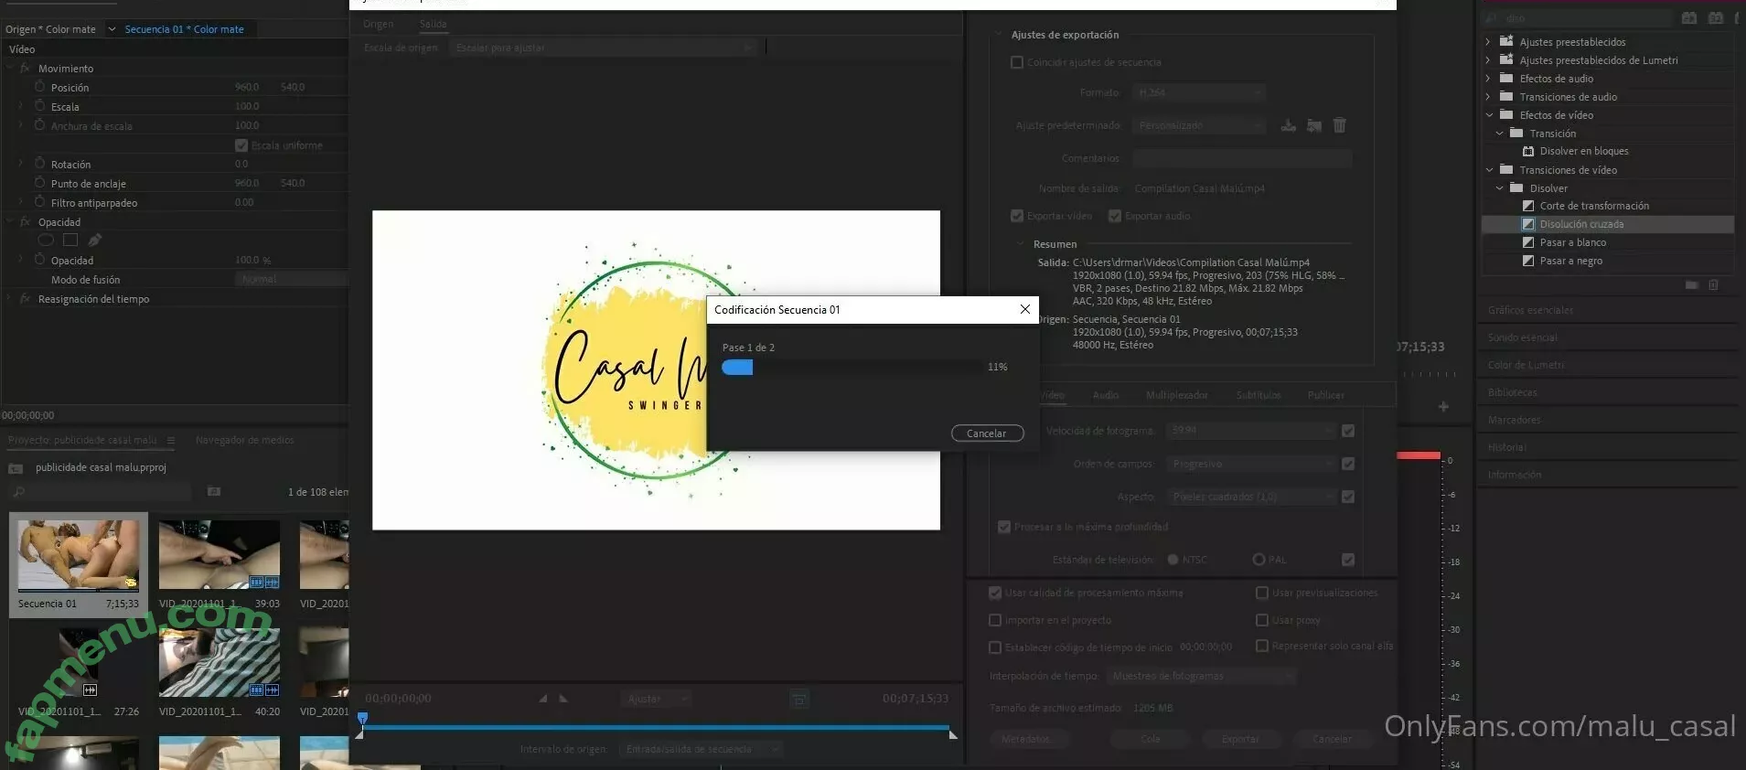Open the Ajuste predeterminado dropdown

(1199, 125)
